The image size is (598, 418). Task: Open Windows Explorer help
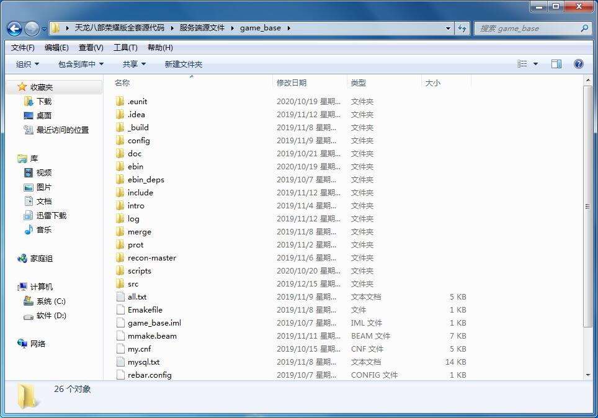[x=578, y=63]
